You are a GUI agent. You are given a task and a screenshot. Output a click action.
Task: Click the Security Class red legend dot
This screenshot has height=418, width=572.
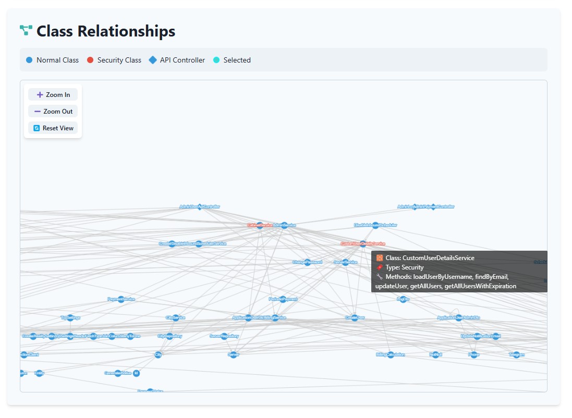pyautogui.click(x=90, y=60)
